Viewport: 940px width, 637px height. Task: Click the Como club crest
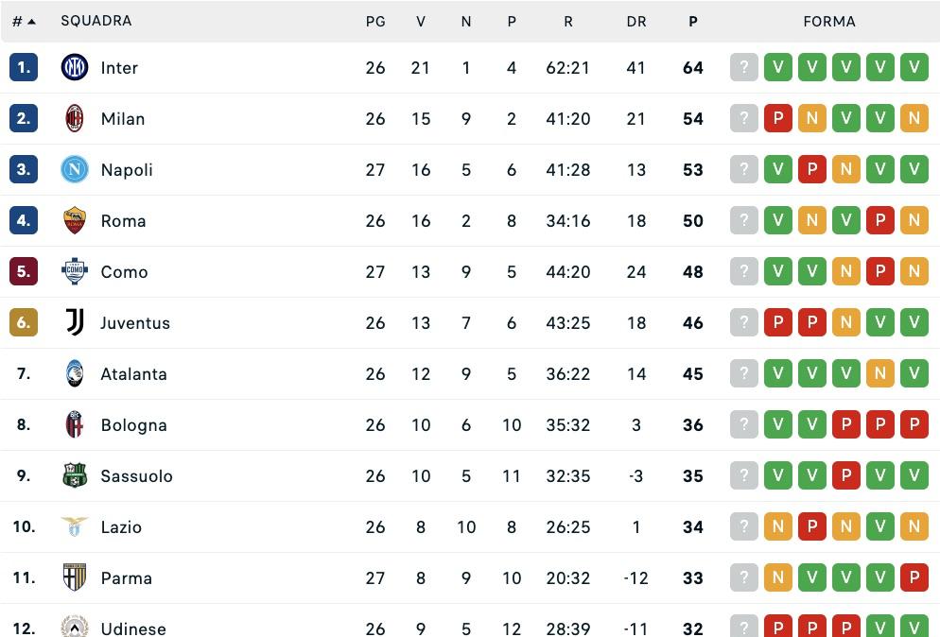coord(74,271)
